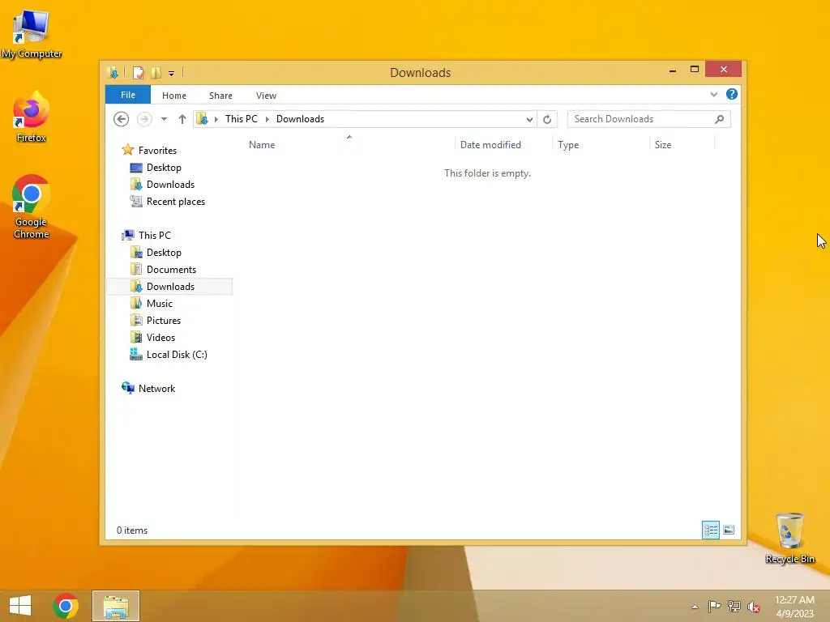
Task: Expand the ribbon with the chevron
Action: (714, 94)
